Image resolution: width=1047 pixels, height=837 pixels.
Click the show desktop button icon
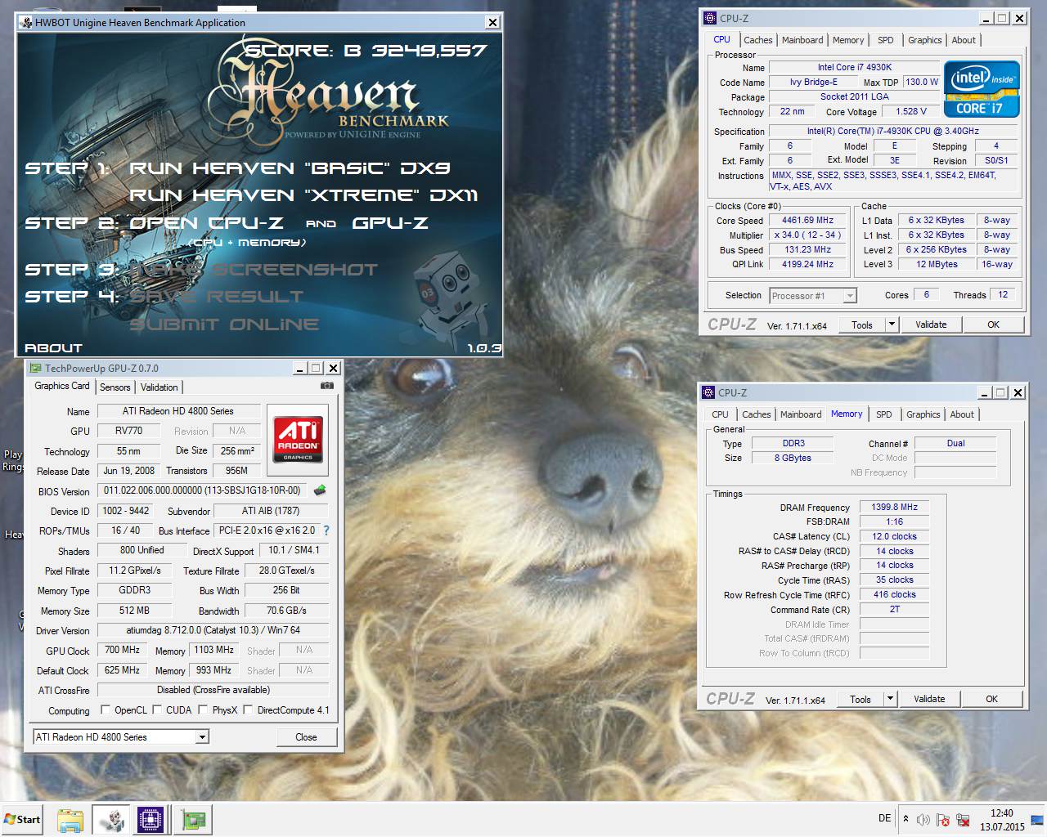pyautogui.click(x=1036, y=819)
